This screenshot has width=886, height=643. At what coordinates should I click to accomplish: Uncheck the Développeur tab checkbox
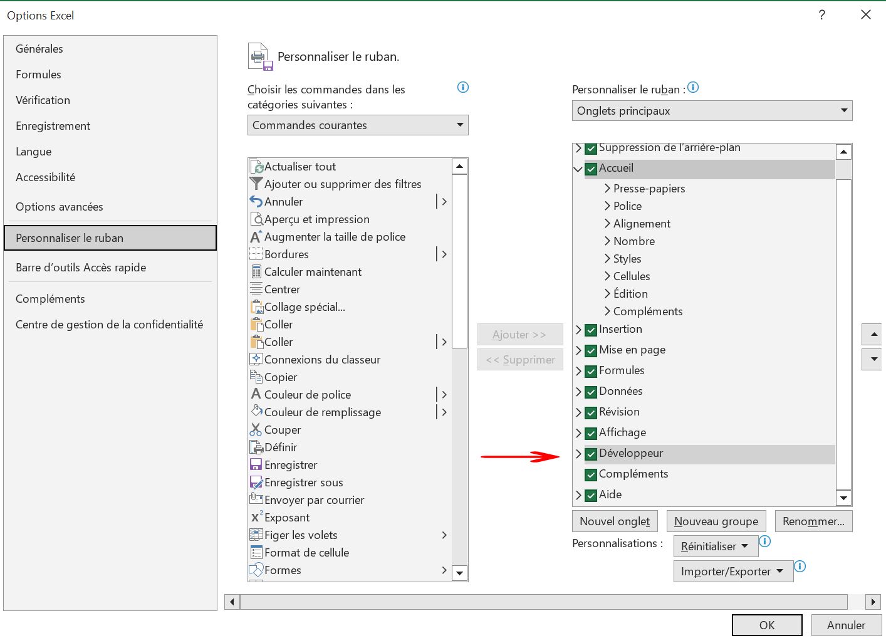click(x=590, y=454)
